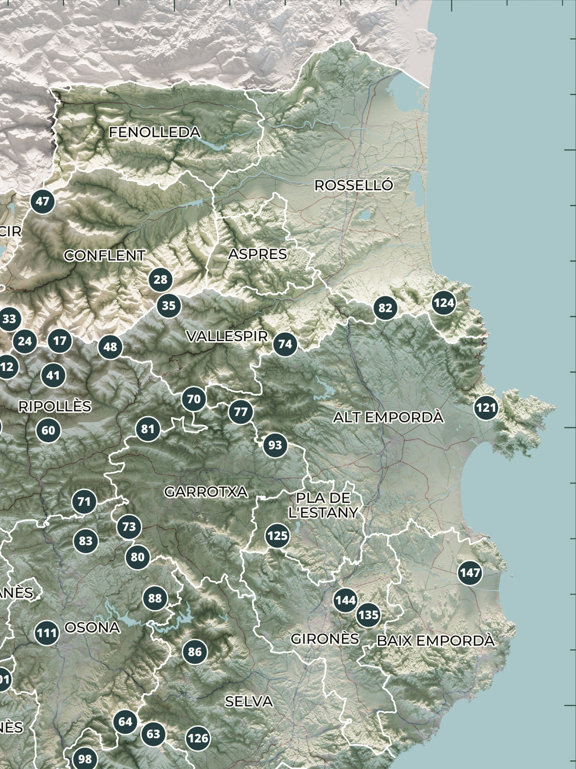576x769 pixels.
Task: Open marker 125 in Pla de l'Estany
Action: (x=277, y=535)
